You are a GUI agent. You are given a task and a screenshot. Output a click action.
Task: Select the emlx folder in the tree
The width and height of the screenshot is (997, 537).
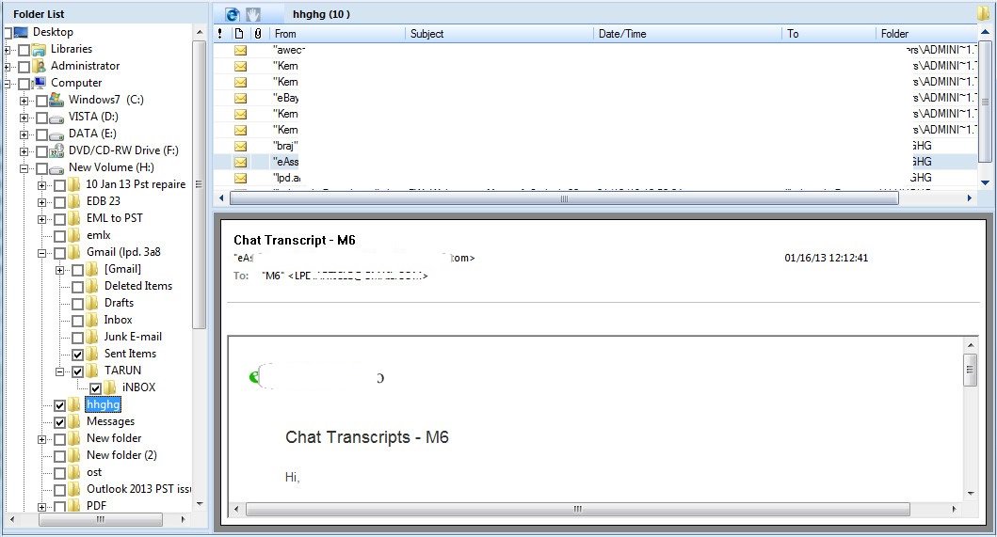[99, 235]
